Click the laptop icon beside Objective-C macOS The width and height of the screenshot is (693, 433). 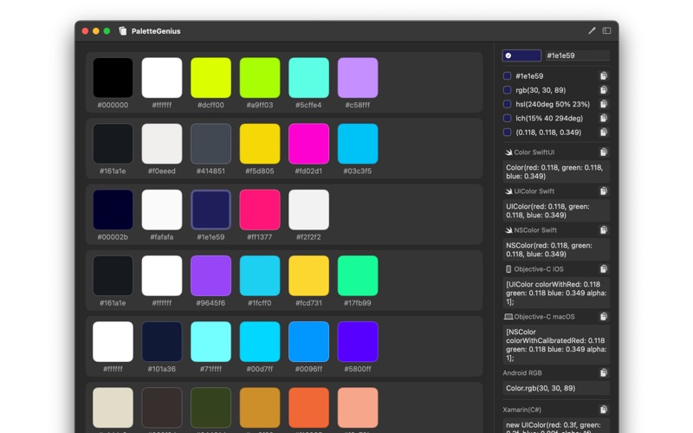[508, 316]
